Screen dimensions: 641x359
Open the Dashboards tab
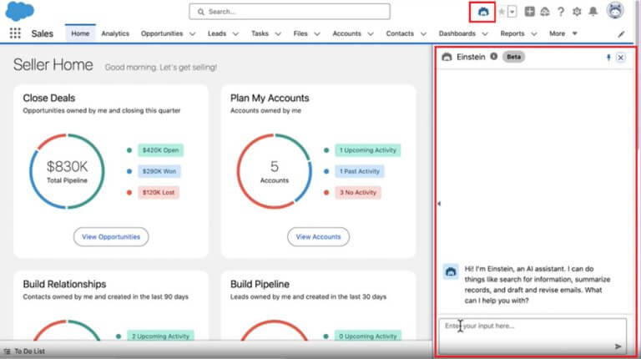click(457, 33)
